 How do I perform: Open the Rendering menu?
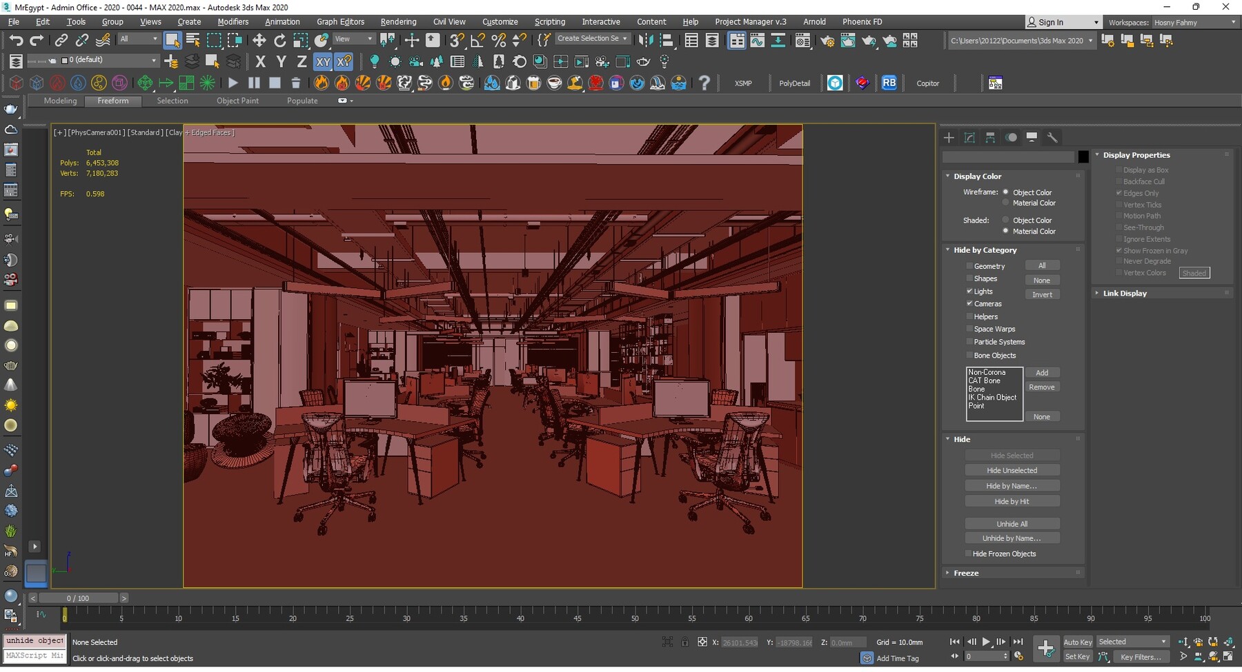point(398,21)
